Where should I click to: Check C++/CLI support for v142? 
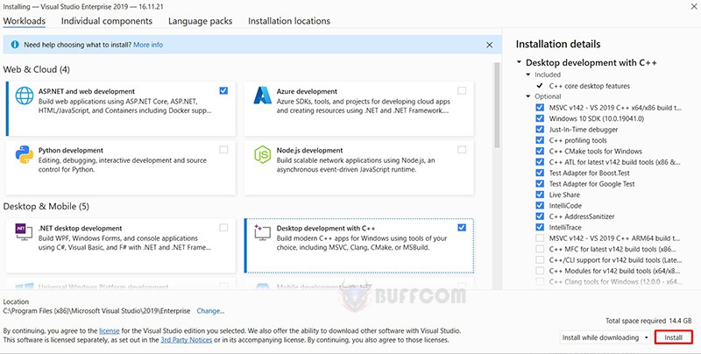540,259
